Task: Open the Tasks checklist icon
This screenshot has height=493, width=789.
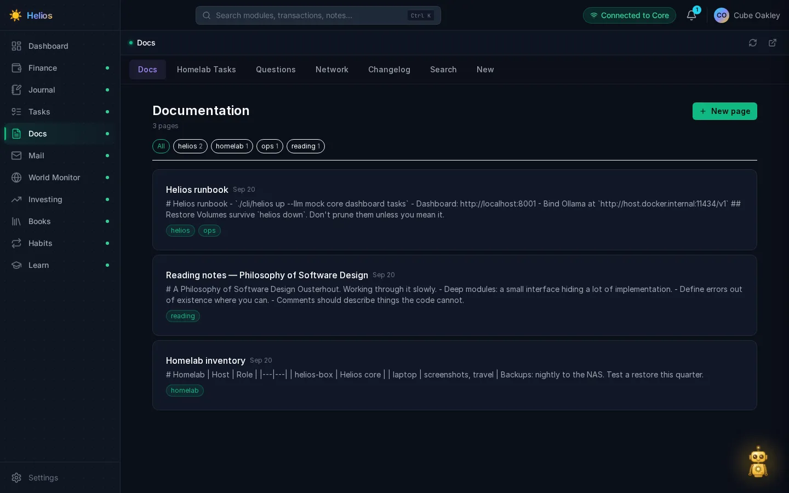Action: (16, 112)
